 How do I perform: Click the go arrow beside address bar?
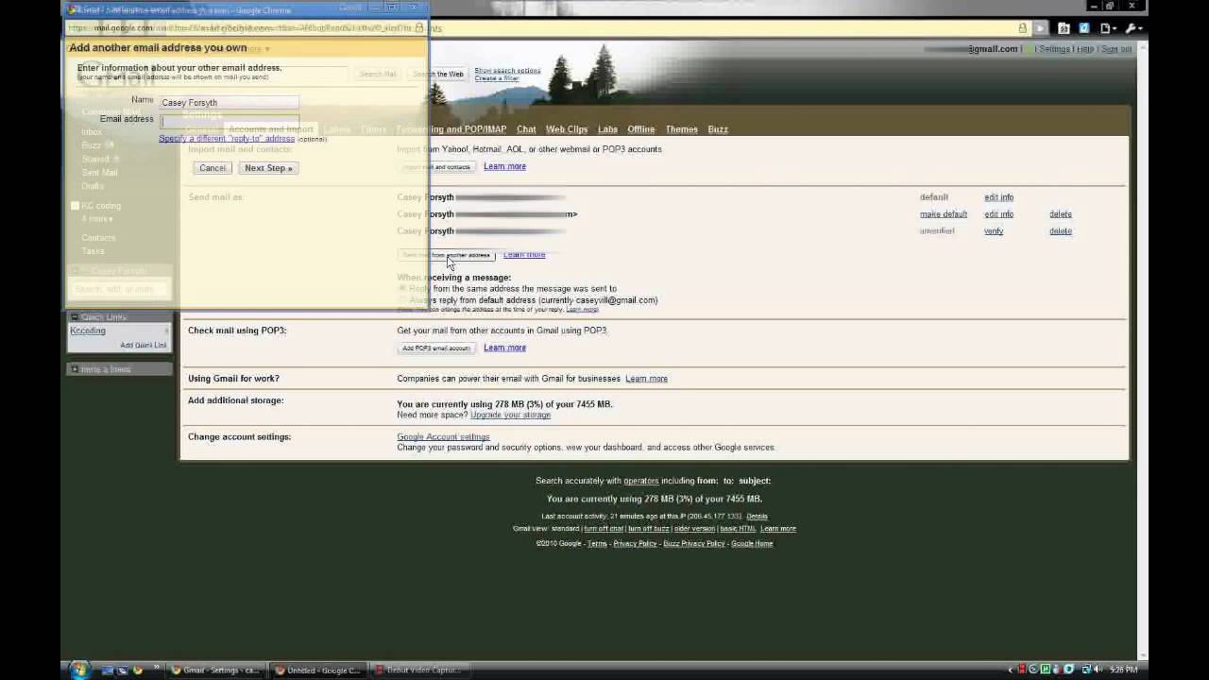tap(1041, 28)
